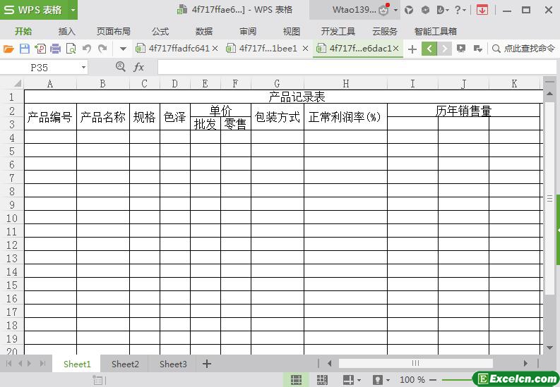This screenshot has height=387, width=560.
Task: Click the 包装方式 header cell
Action: click(x=278, y=117)
